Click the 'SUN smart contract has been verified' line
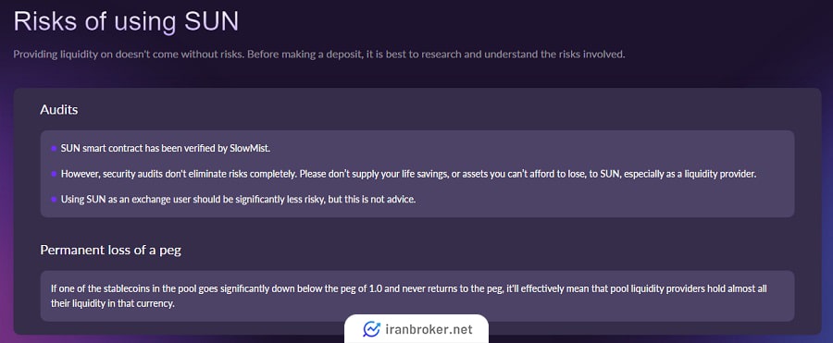The width and height of the screenshot is (833, 343). click(x=166, y=149)
